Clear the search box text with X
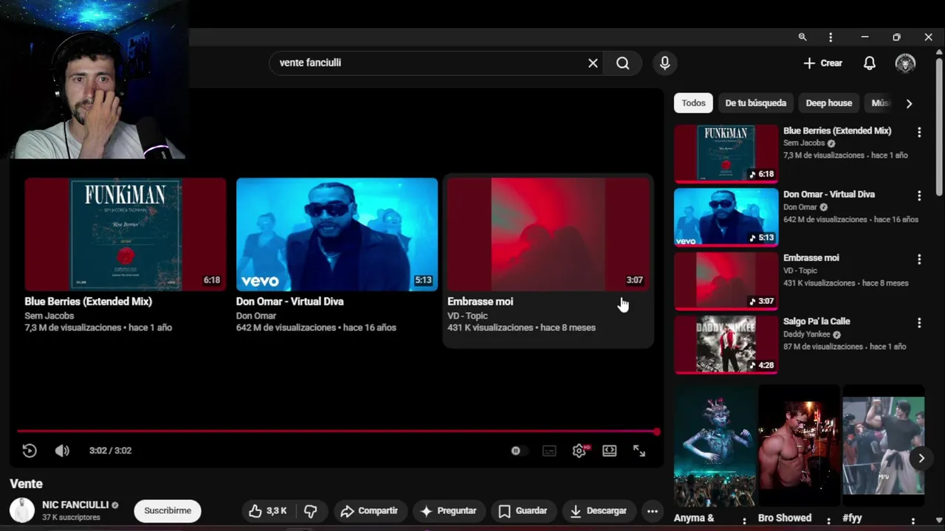Viewport: 945px width, 531px height. point(593,63)
